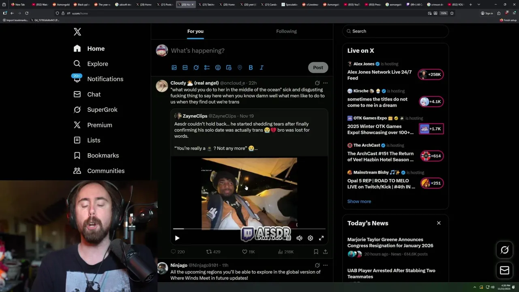Open Lists in the sidebar
The height and width of the screenshot is (292, 519).
click(87, 140)
